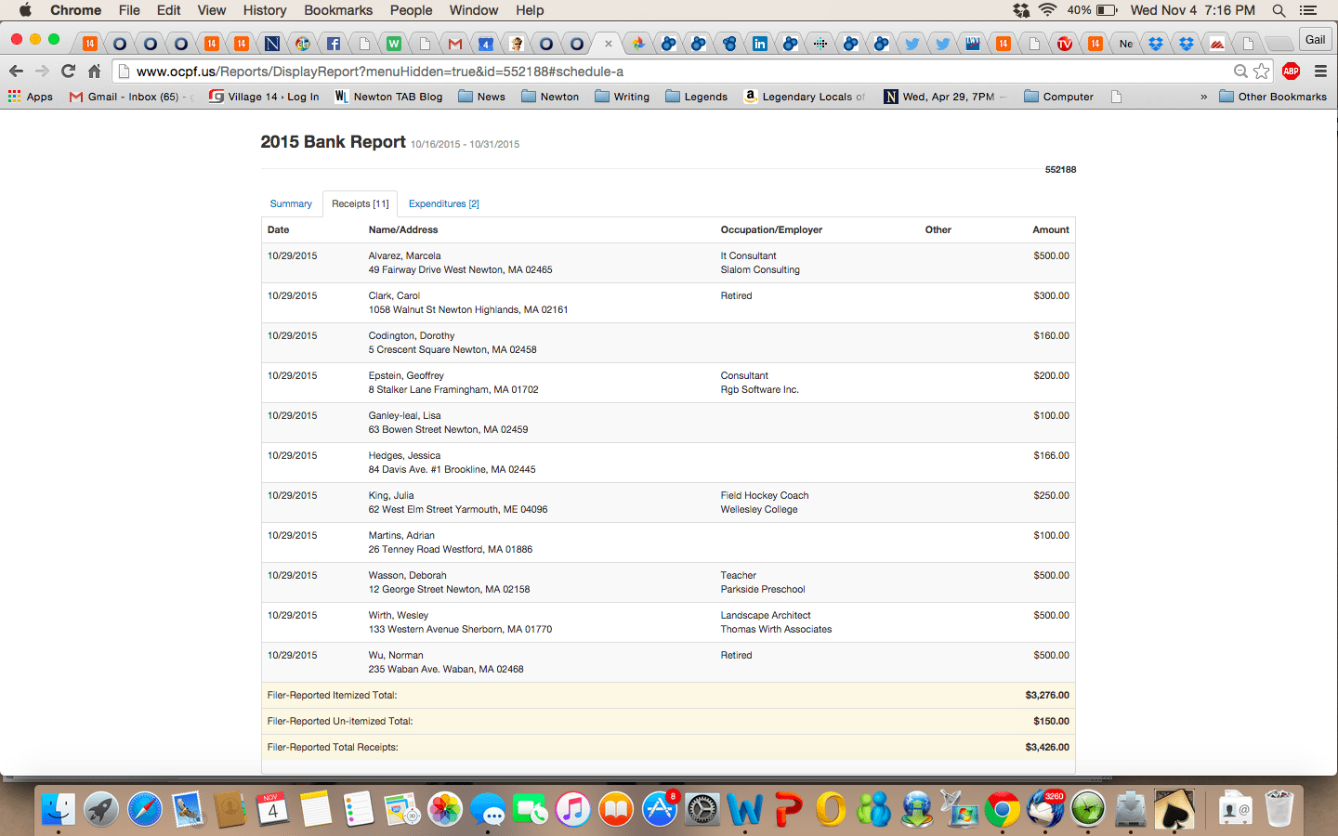1338x836 pixels.
Task: Bookmark this page with the star icon
Action: (1261, 72)
